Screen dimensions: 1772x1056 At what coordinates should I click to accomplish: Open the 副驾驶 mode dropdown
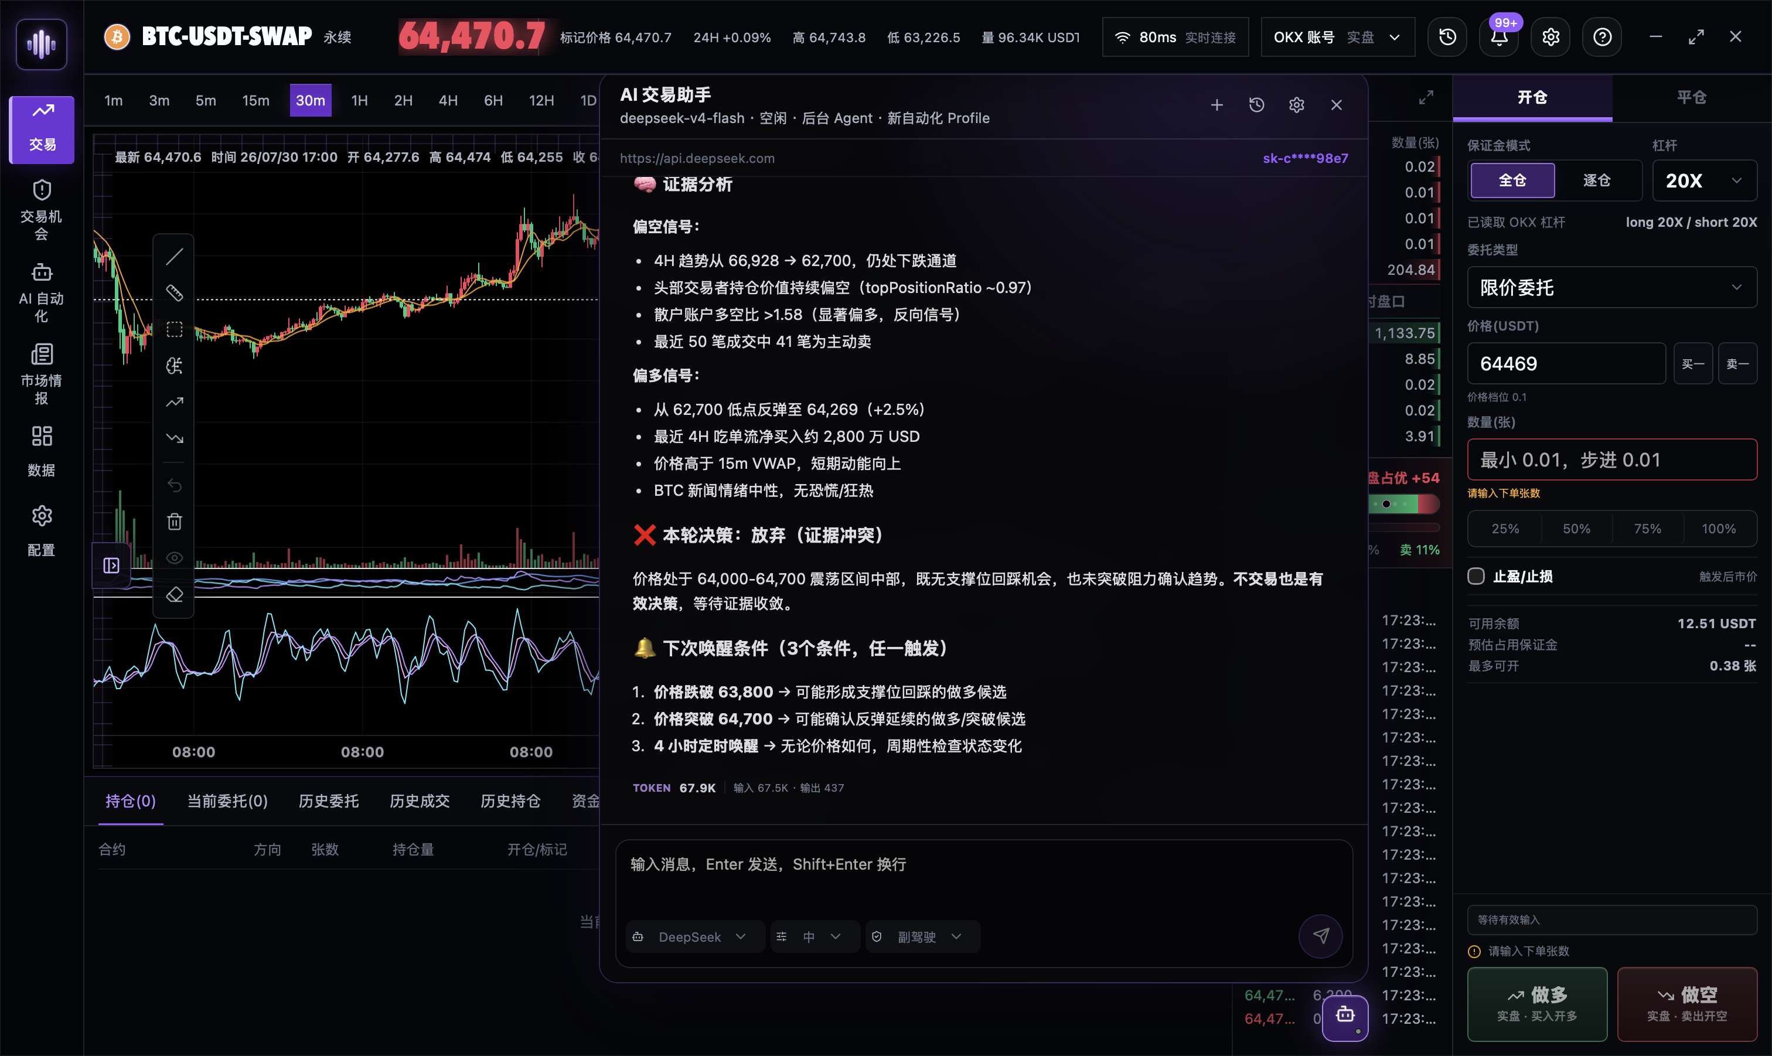(x=923, y=936)
